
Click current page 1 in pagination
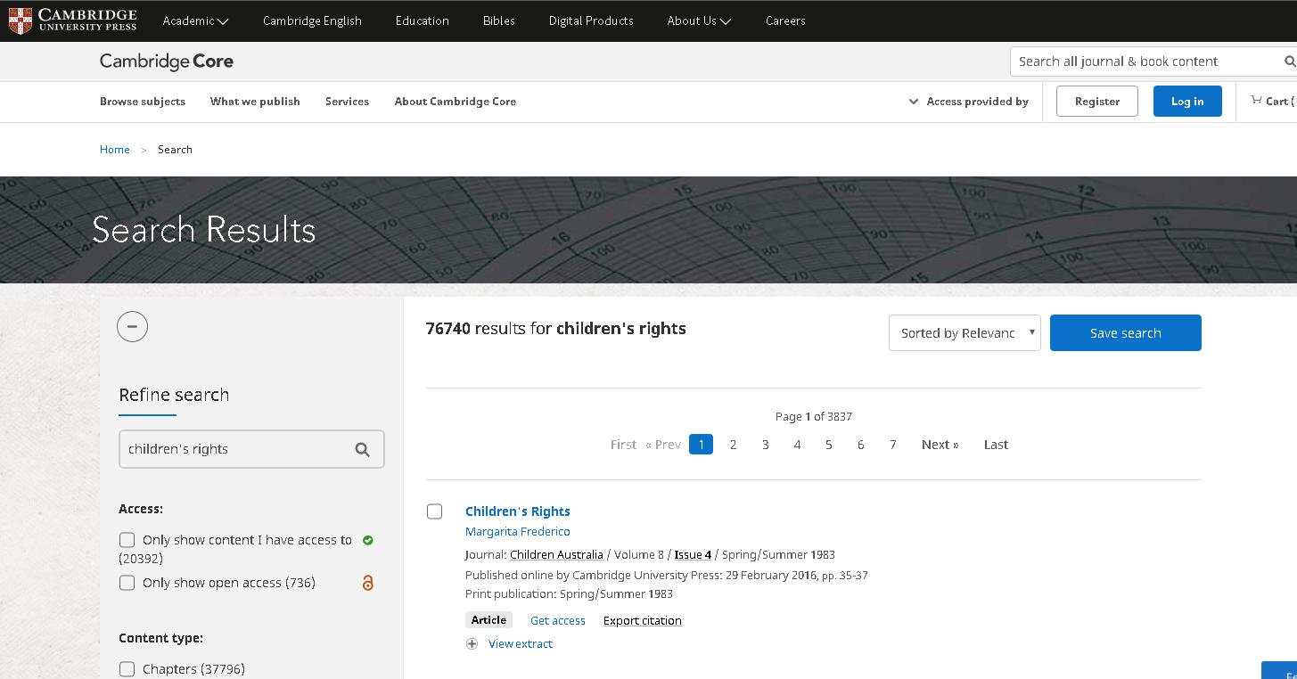(701, 444)
